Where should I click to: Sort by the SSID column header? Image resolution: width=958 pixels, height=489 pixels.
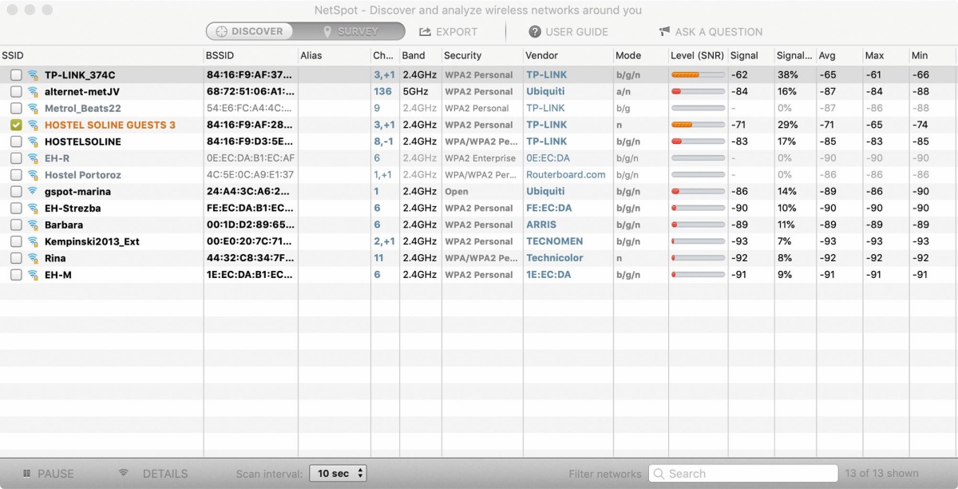coord(101,56)
